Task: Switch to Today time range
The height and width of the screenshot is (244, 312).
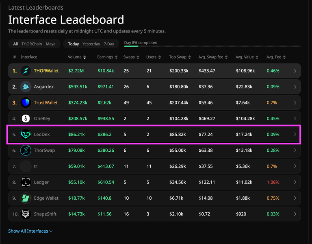Action: (x=74, y=44)
